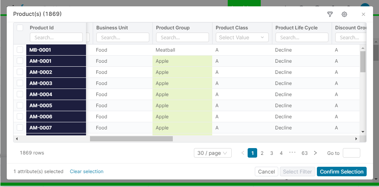
Task: Select the AM-0003 row checkbox
Action: (x=20, y=83)
